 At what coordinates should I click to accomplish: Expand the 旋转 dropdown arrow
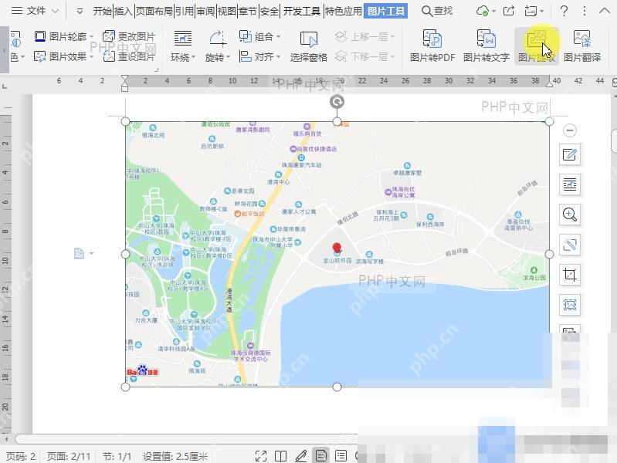click(228, 57)
